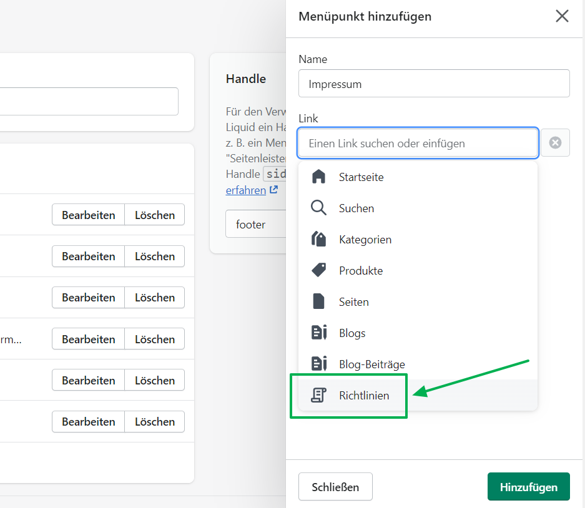
Task: Close the Menüpunkt hinzufügen panel
Action: [x=562, y=16]
